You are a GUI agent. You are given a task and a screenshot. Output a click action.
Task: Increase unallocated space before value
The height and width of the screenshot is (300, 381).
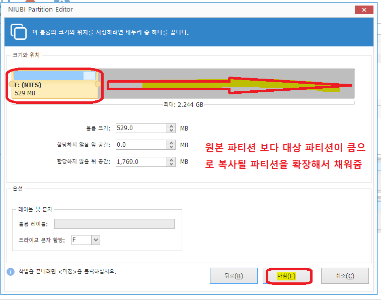pyautogui.click(x=171, y=143)
